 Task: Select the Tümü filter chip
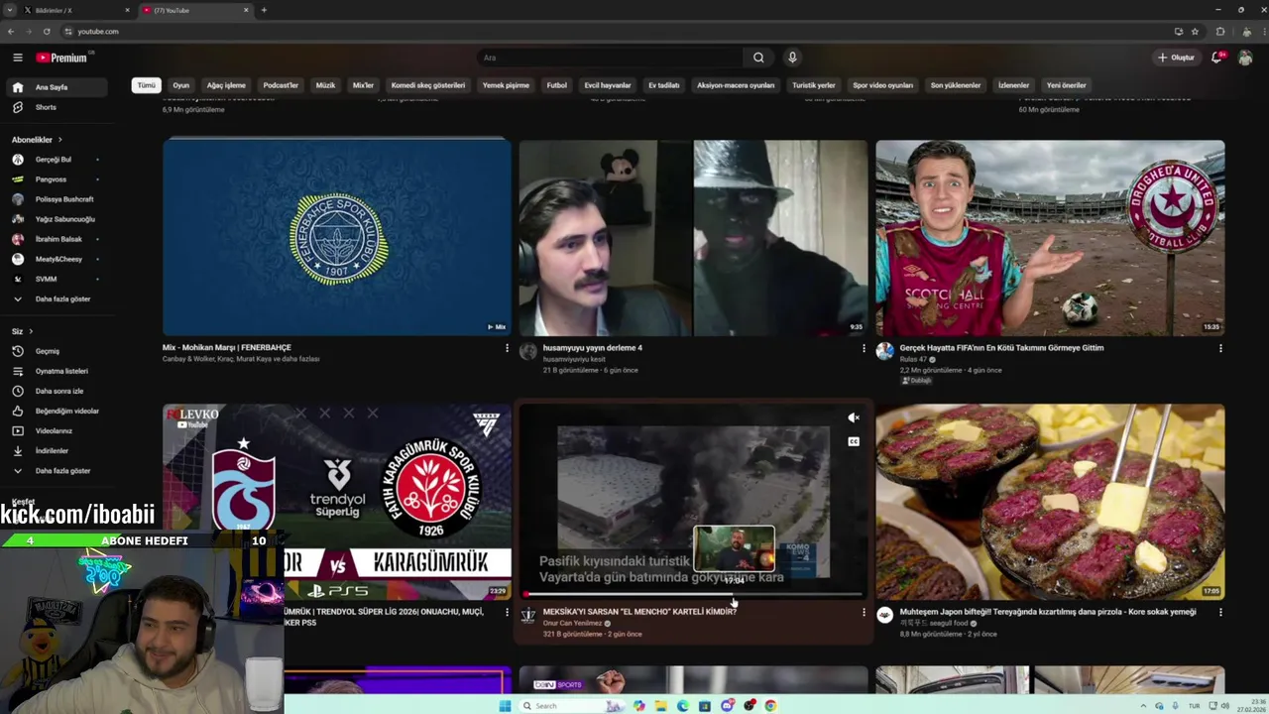[x=147, y=85]
